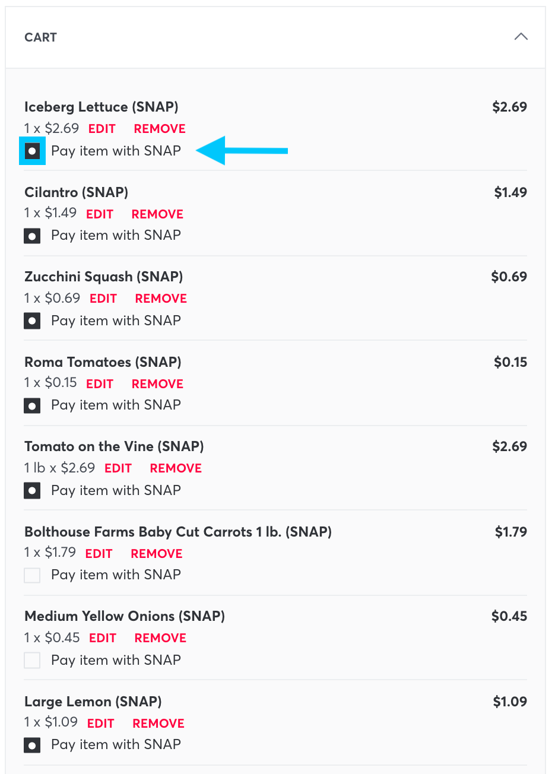Image resolution: width=552 pixels, height=774 pixels.
Task: Enable SNAP payment for Medium Yellow Onions
Action: (x=32, y=661)
